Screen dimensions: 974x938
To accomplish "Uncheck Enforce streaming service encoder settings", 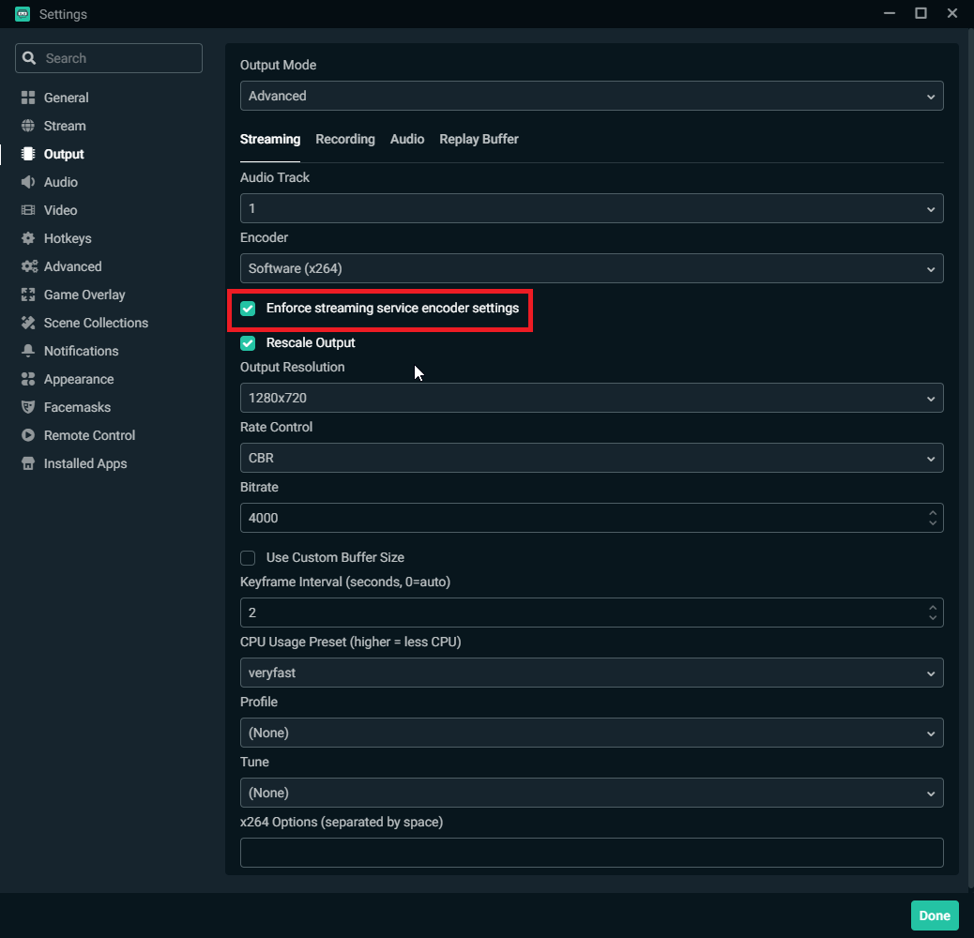I will point(248,309).
